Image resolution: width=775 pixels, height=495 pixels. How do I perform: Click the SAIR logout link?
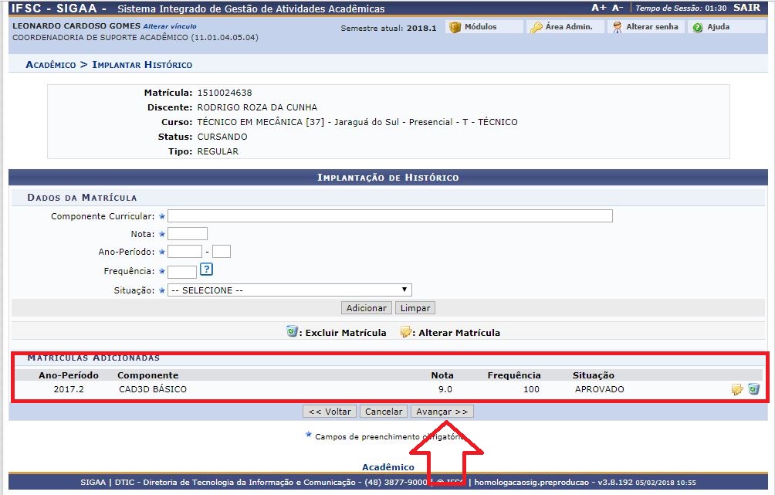[746, 8]
